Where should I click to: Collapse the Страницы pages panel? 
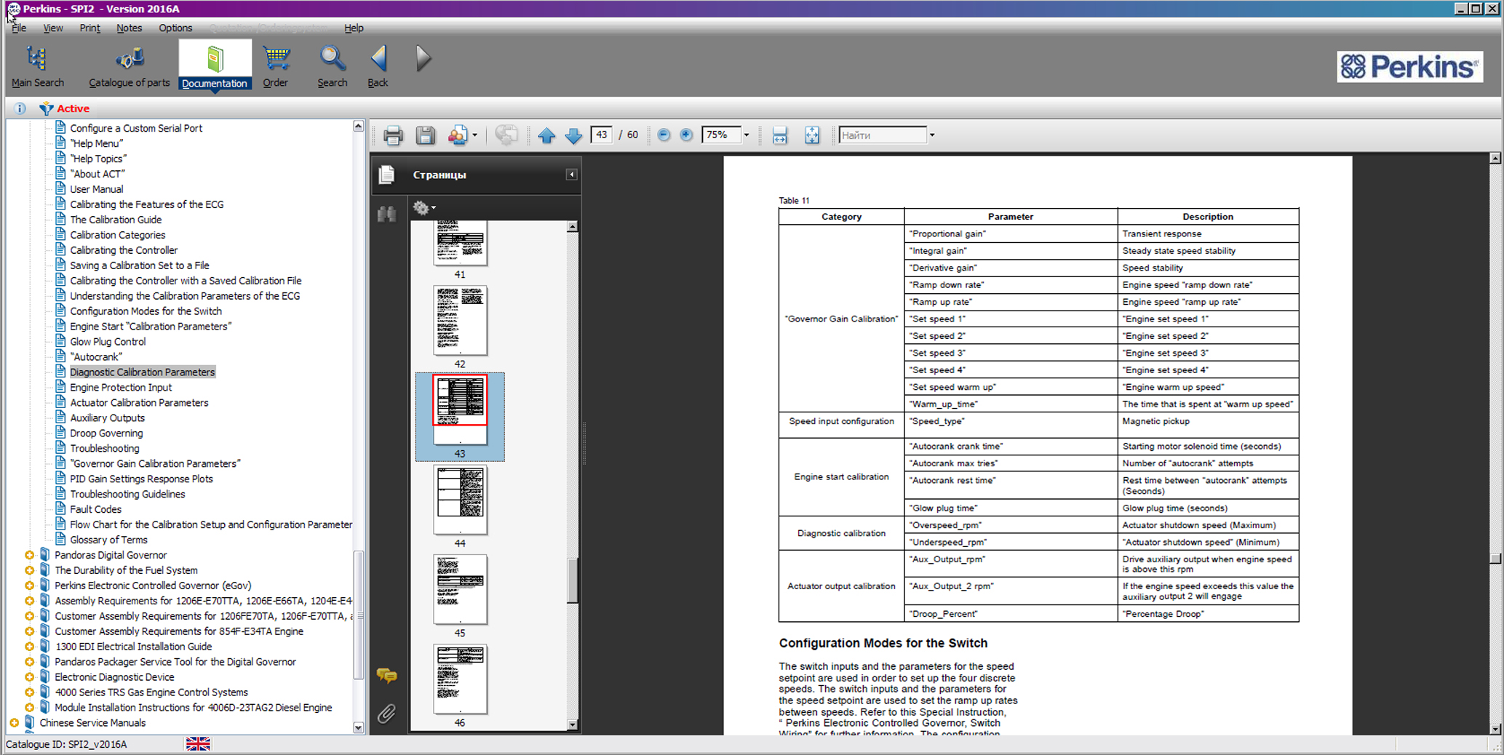click(x=571, y=175)
